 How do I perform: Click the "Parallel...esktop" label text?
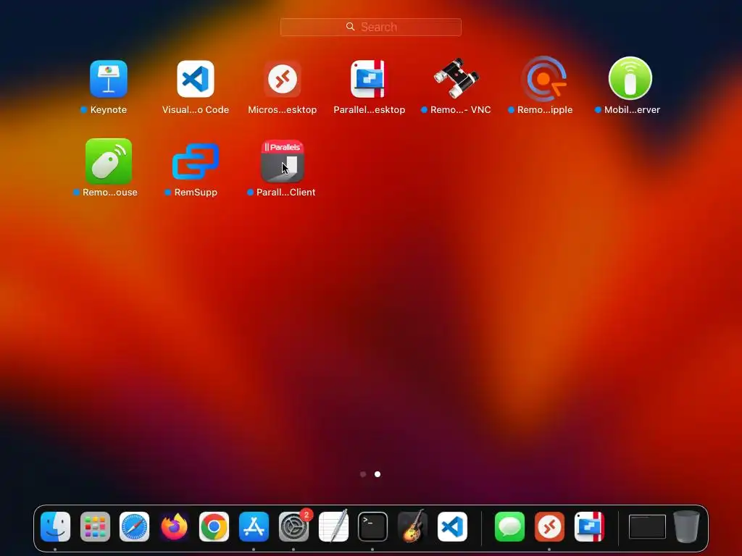pos(369,110)
